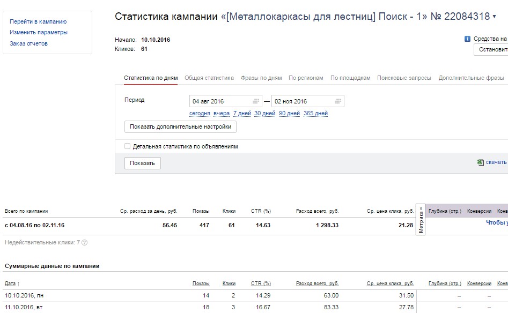The image size is (508, 313).
Task: Click the Изменить параметры link
Action: click(39, 33)
